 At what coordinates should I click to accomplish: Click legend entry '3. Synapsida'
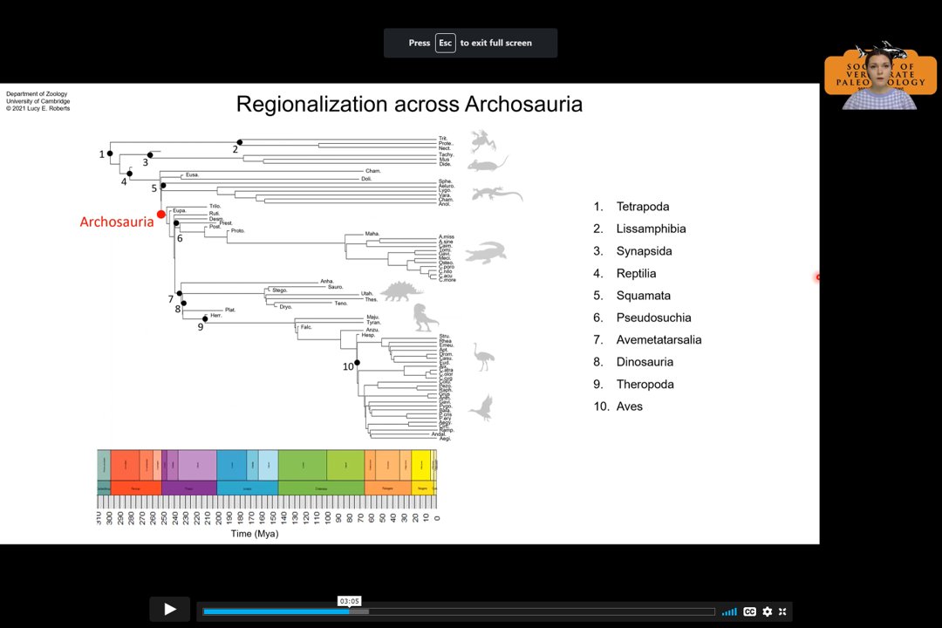[632, 251]
